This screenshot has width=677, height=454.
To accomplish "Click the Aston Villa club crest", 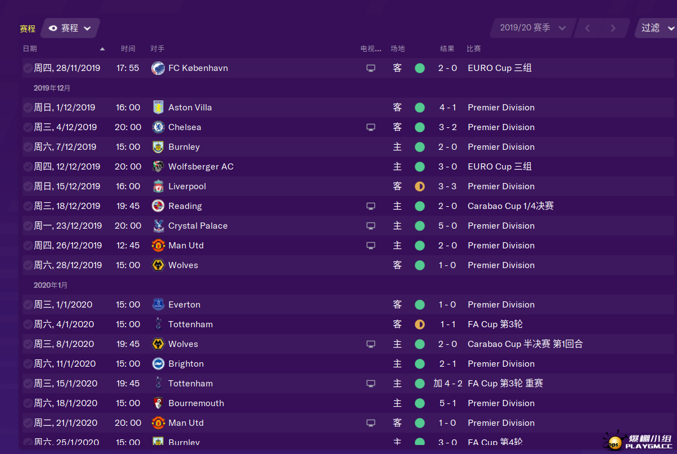I will (x=158, y=108).
